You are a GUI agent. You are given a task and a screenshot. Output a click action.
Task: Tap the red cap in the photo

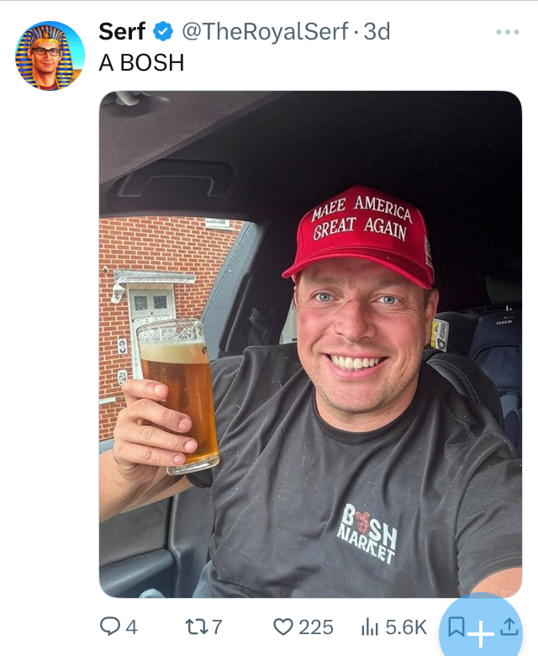tap(360, 236)
